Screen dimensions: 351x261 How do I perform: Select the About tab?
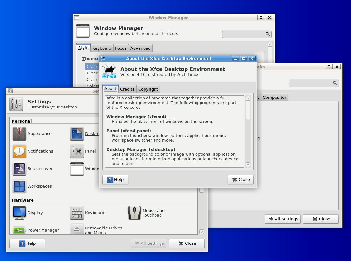click(110, 88)
